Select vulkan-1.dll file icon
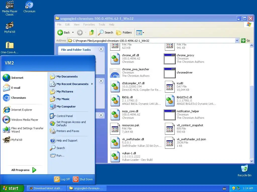 click(115, 156)
